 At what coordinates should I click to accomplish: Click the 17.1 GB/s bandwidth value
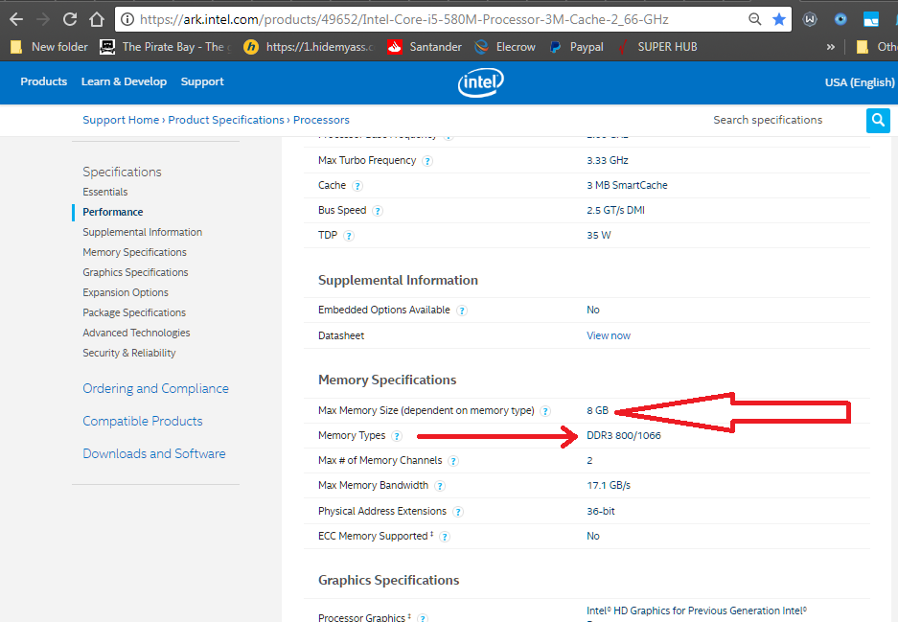point(609,486)
